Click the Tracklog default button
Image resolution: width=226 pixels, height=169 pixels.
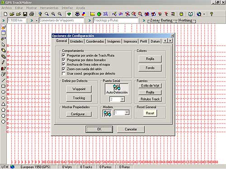click(79, 98)
